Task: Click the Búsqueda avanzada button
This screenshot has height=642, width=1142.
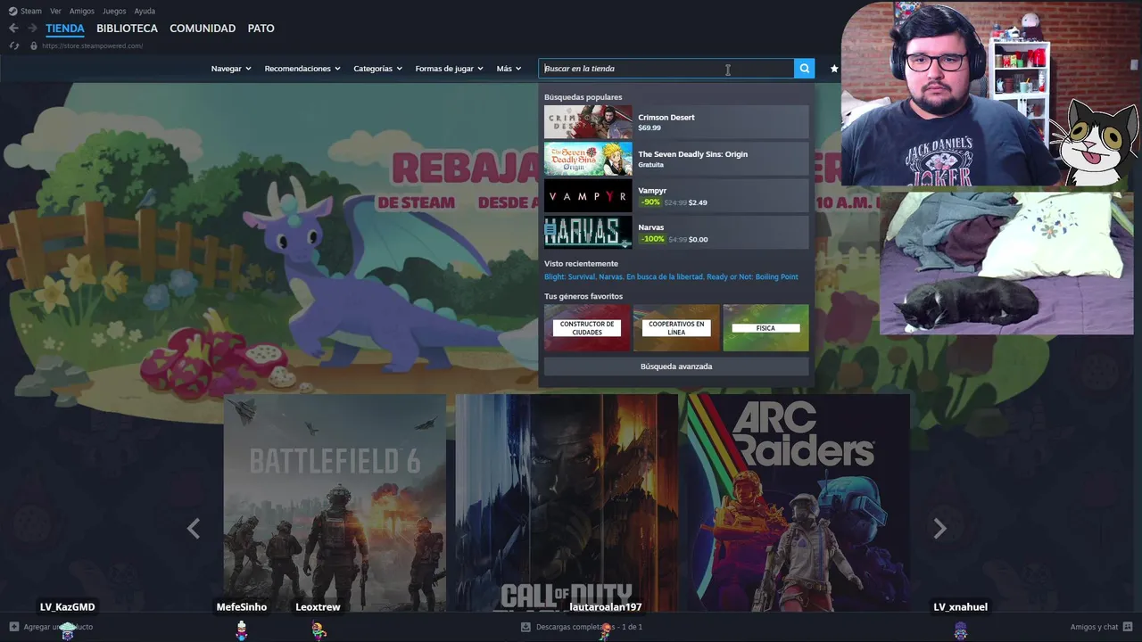Action: (676, 366)
